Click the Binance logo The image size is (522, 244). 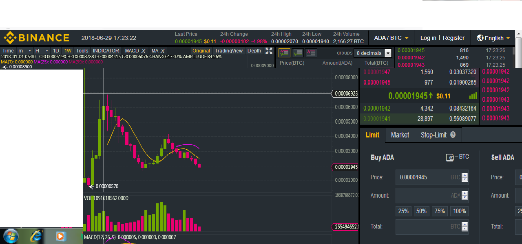pyautogui.click(x=37, y=38)
